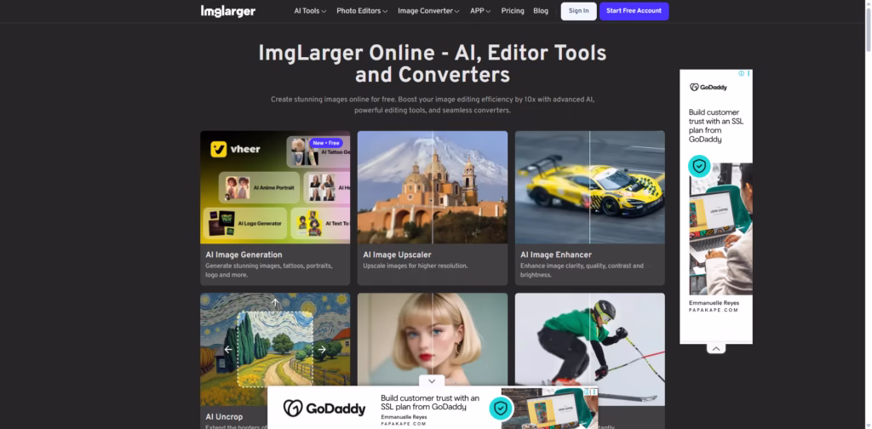Expand the AI Tools dropdown menu

(x=310, y=11)
